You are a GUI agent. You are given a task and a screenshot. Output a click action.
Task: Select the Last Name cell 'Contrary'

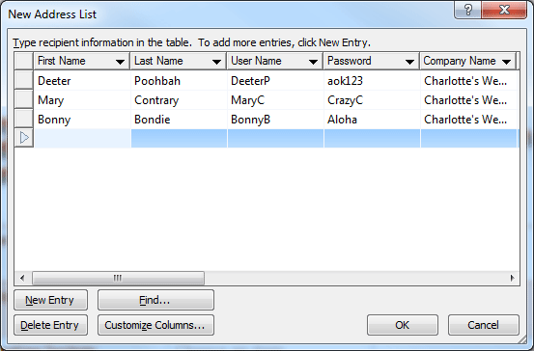click(179, 100)
